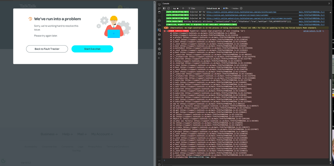This screenshot has width=334, height=166.
Task: Click Show more (23.9 kB)
Action: tap(196, 157)
